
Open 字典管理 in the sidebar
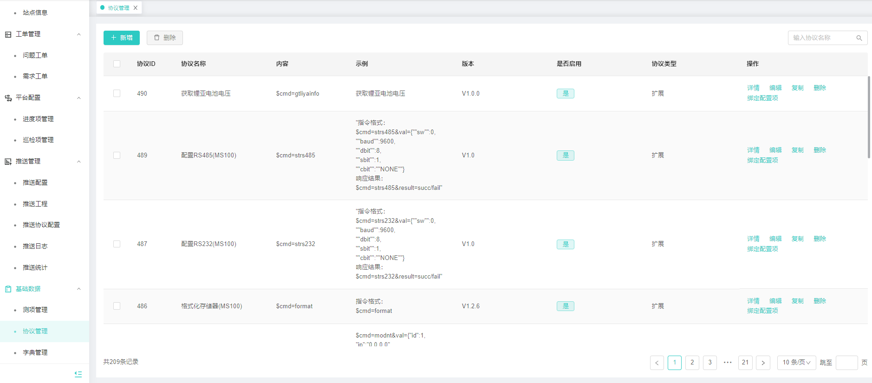(x=35, y=352)
